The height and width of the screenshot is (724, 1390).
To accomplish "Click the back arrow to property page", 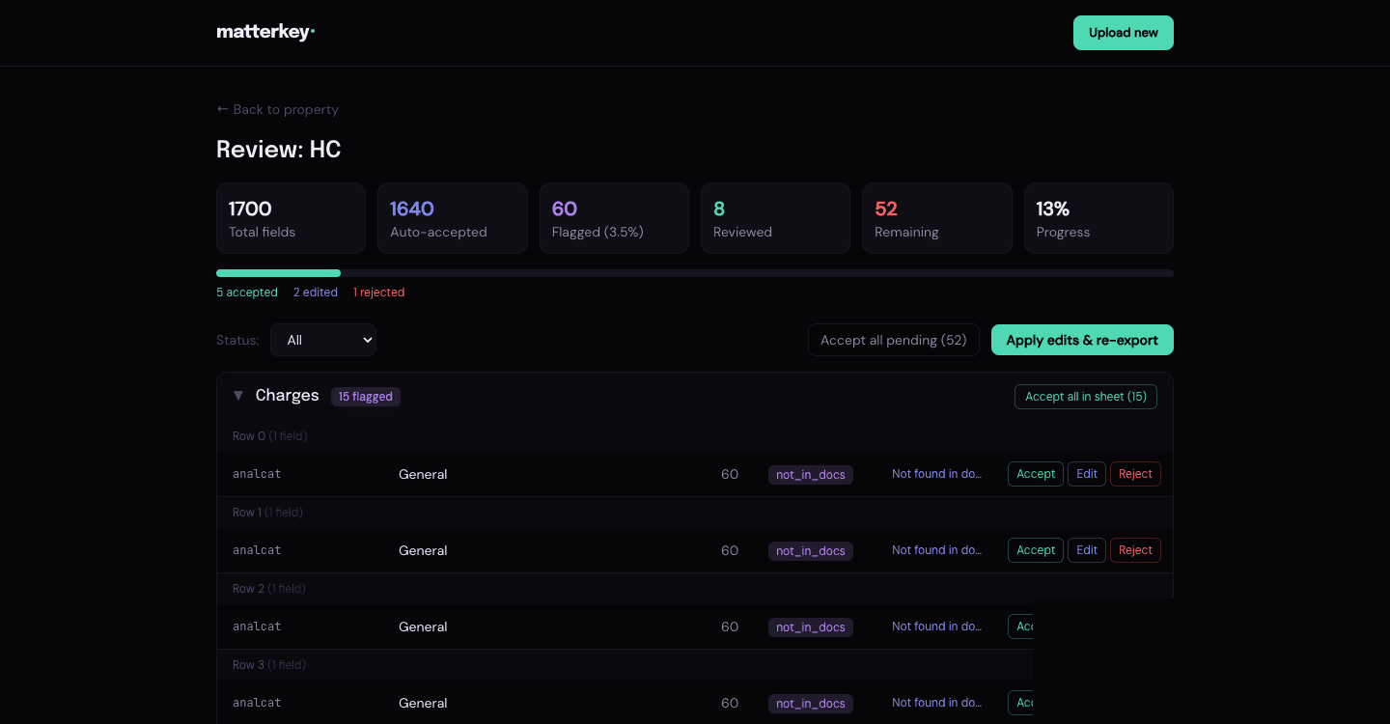I will (x=222, y=109).
